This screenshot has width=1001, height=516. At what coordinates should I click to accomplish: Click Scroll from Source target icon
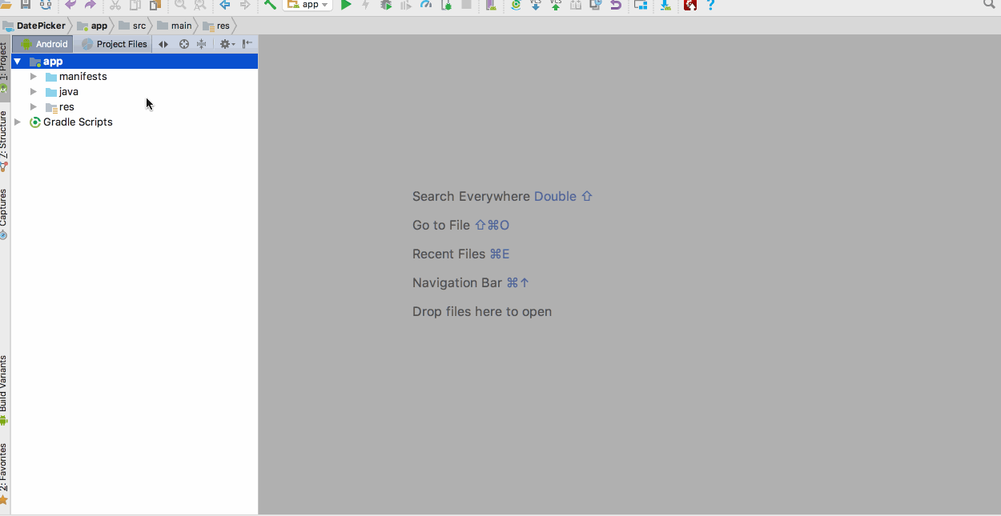pos(184,44)
